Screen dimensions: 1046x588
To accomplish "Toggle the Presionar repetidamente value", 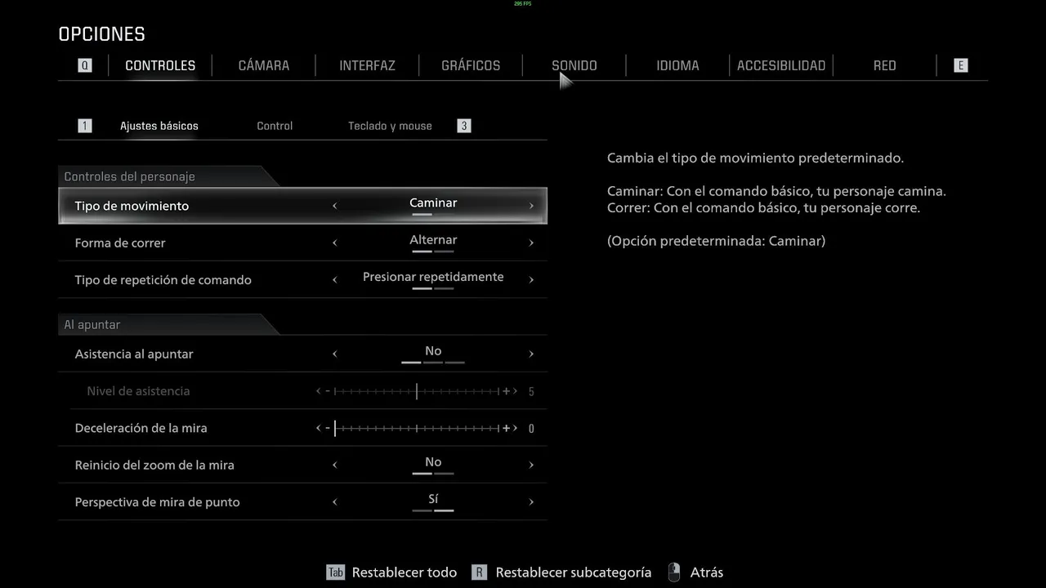I will point(433,277).
